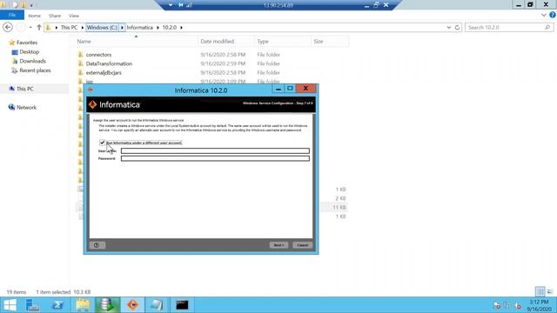Switch to large icons view layout

click(550, 292)
